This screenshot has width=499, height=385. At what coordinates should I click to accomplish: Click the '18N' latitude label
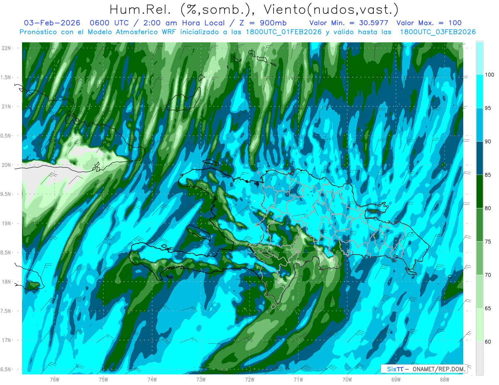pos(7,282)
